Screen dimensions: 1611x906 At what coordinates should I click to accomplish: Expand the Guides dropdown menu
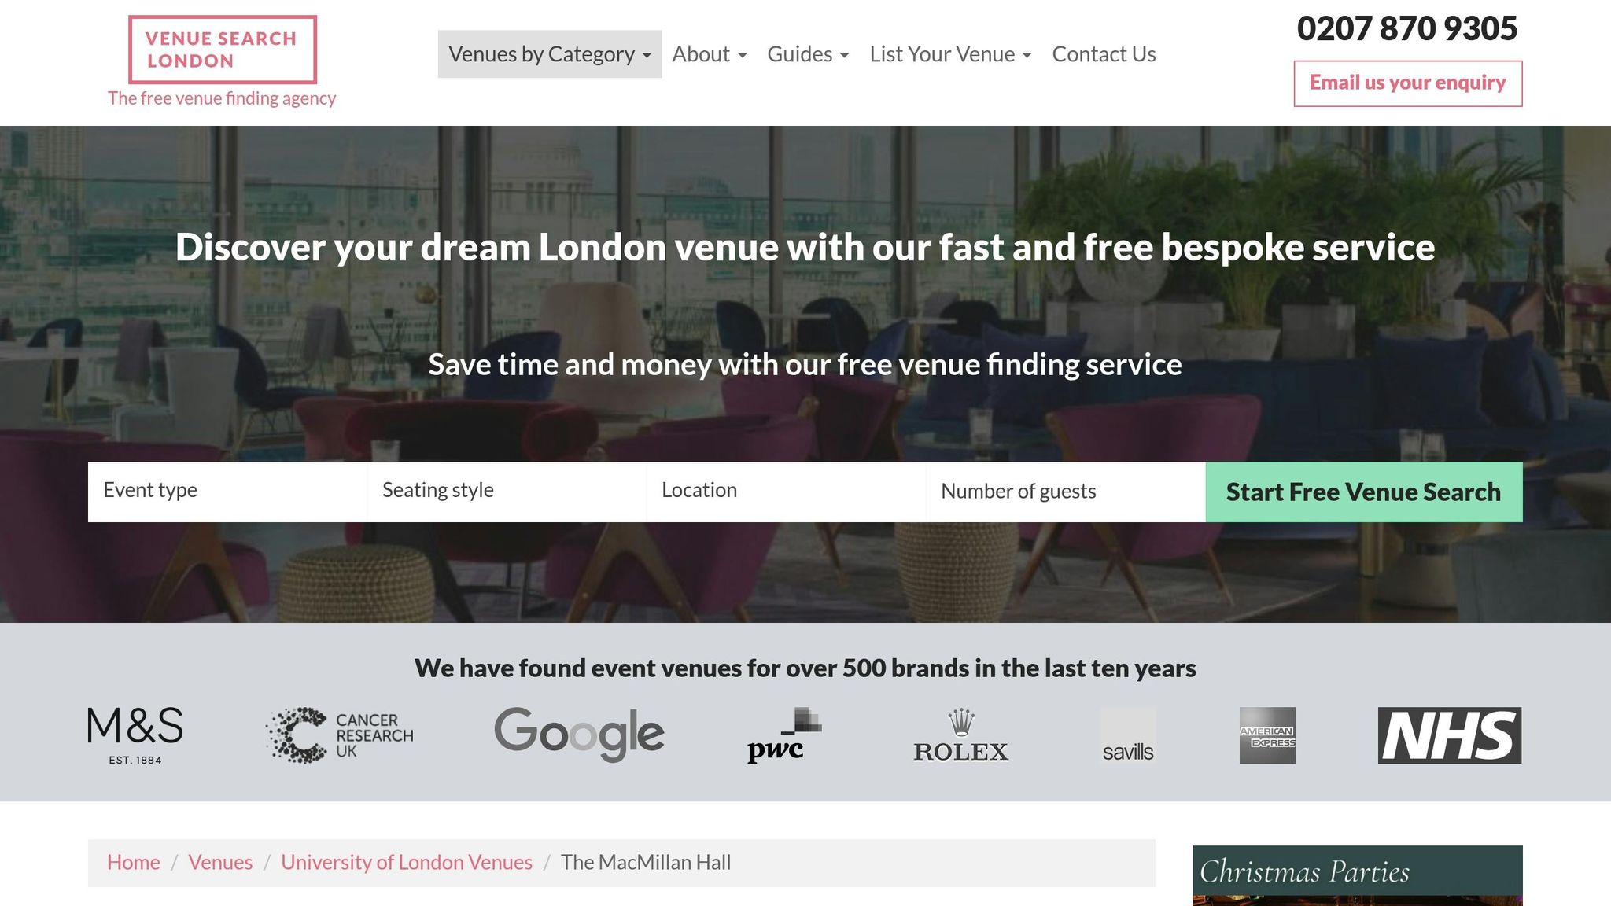pyautogui.click(x=808, y=54)
